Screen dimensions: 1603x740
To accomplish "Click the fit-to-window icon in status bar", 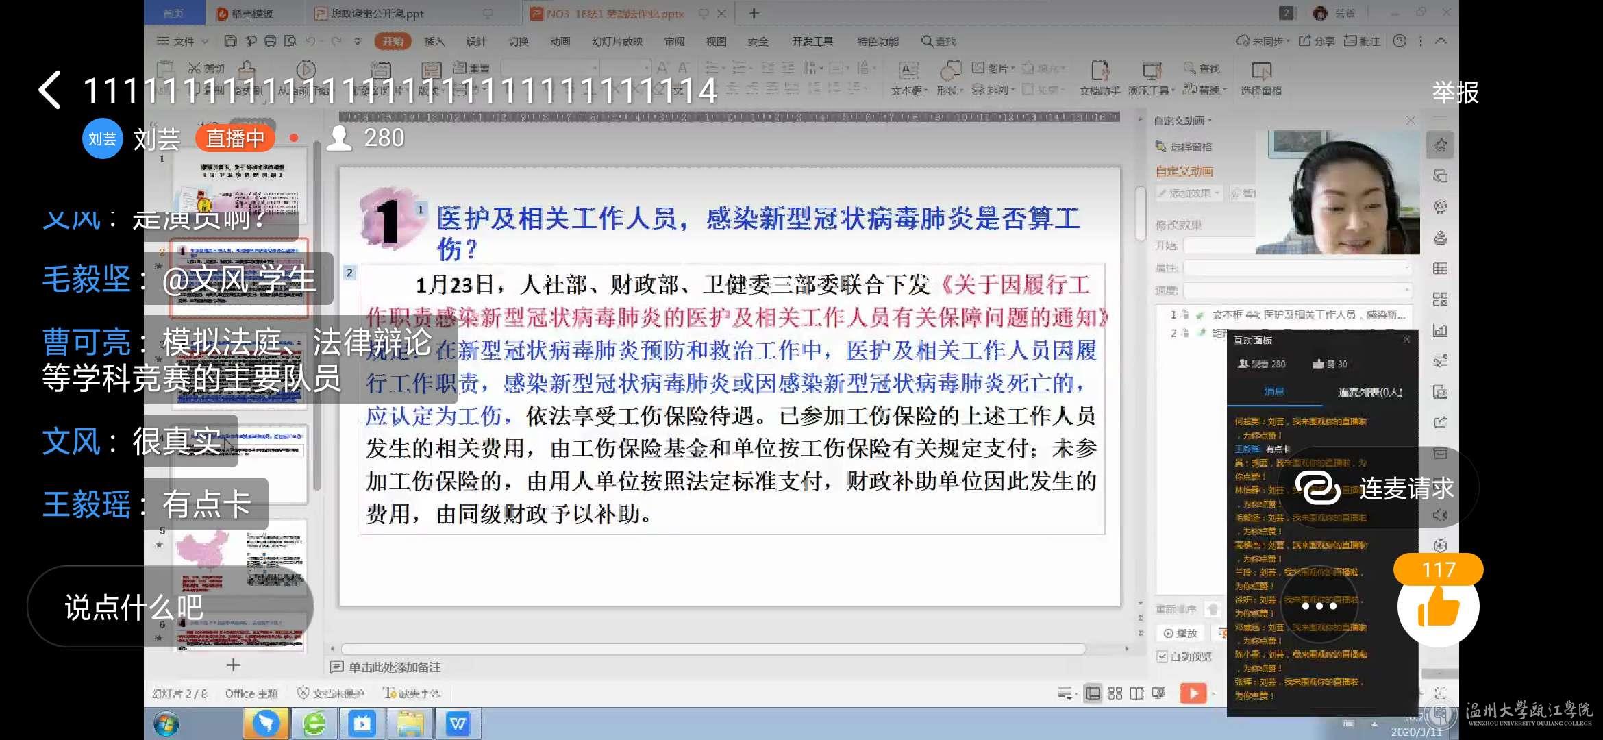I will click(x=1441, y=693).
